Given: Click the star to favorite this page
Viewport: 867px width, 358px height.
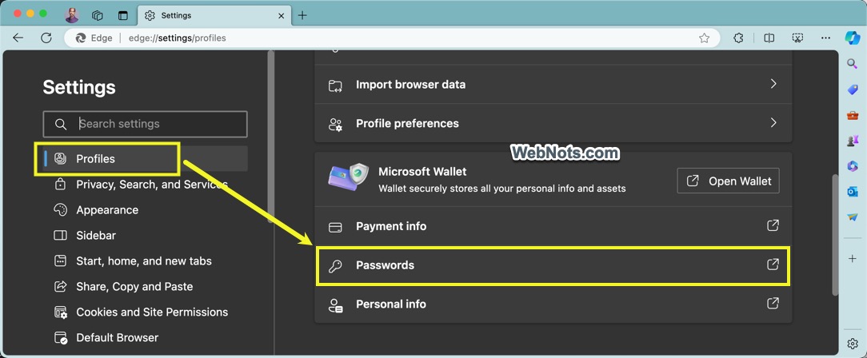Looking at the screenshot, I should 704,38.
